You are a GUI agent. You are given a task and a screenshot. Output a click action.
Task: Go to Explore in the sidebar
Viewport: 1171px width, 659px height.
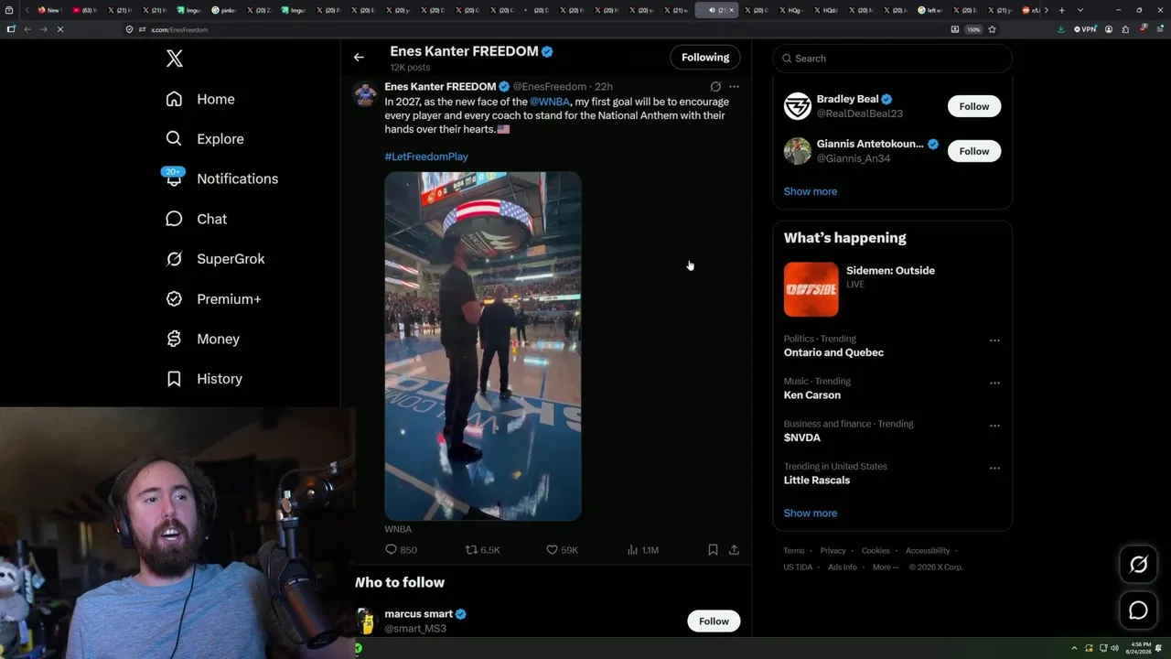pos(205,139)
